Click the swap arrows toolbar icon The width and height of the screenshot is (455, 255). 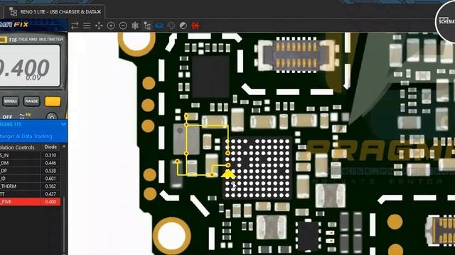pos(75,25)
